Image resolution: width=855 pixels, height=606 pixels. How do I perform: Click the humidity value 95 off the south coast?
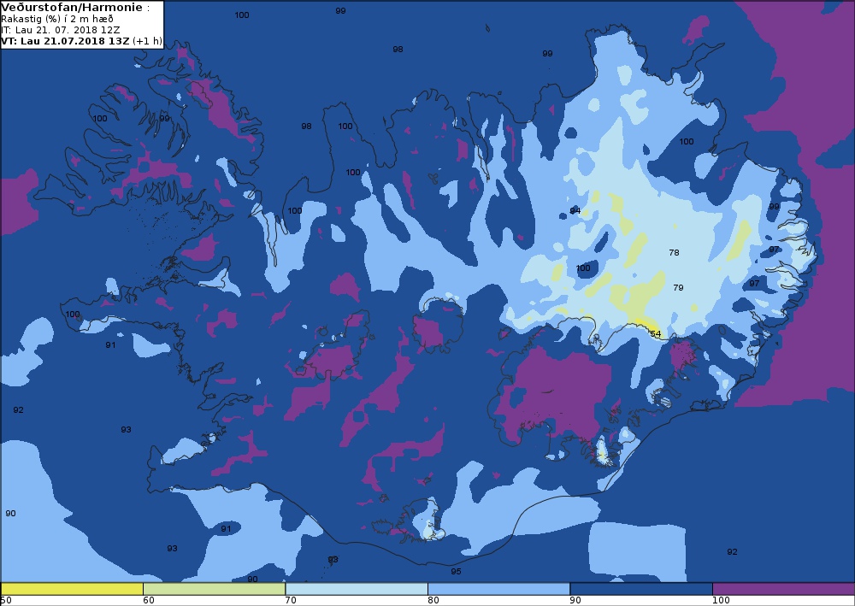coord(456,571)
